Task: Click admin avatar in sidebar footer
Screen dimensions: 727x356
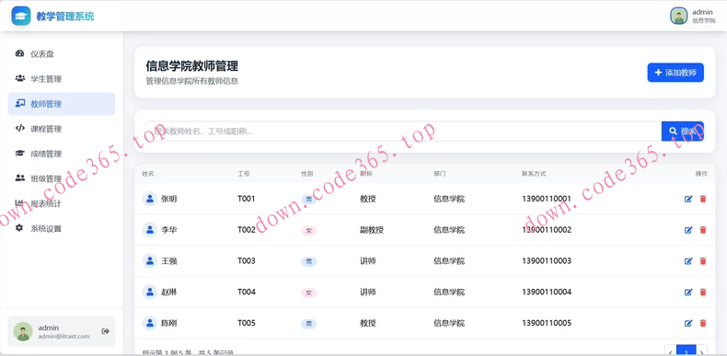Action: [x=23, y=331]
